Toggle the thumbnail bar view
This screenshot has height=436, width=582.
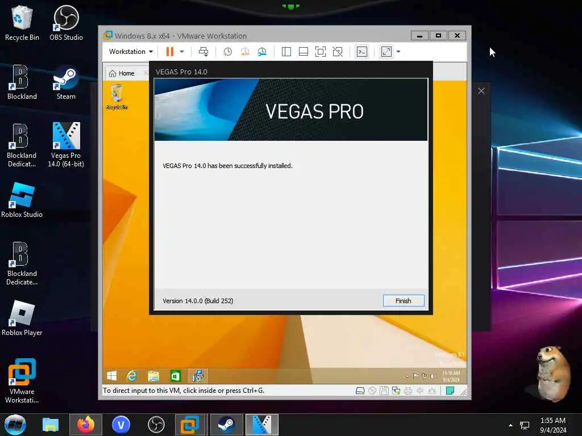(x=304, y=52)
